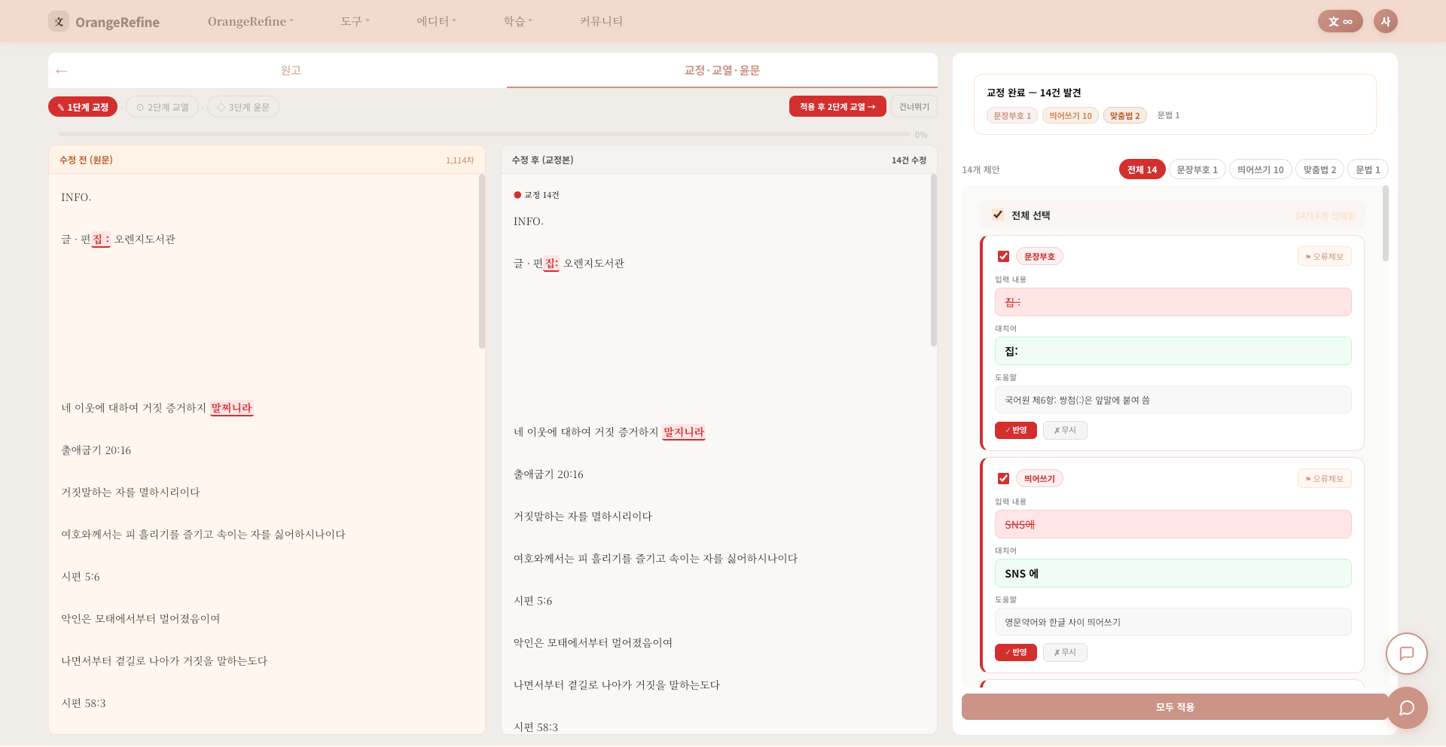Uncheck the 띄어쓰기 suggestion checkbox
The image size is (1446, 747).
[x=1003, y=479]
